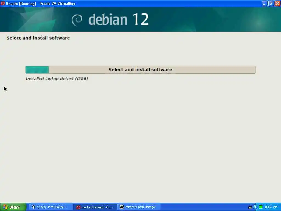Click the Debian swirl icon on linucks taskbar button

[78, 207]
